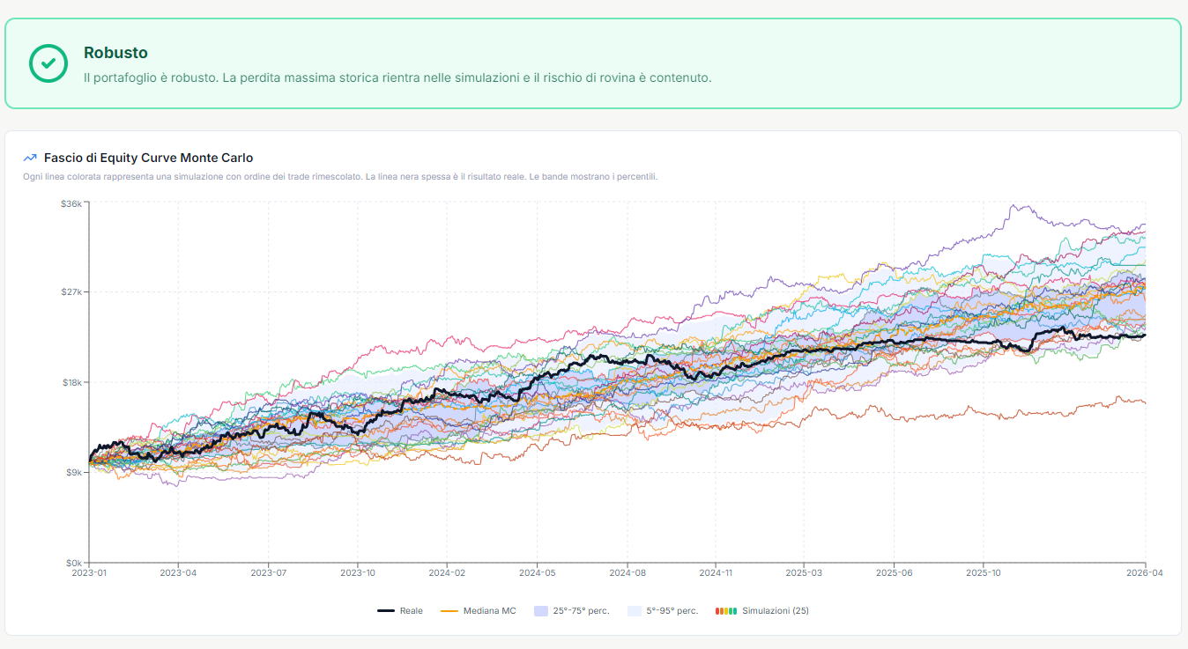Click the 2025-06 x-axis label
The width and height of the screenshot is (1188, 649).
pos(894,572)
